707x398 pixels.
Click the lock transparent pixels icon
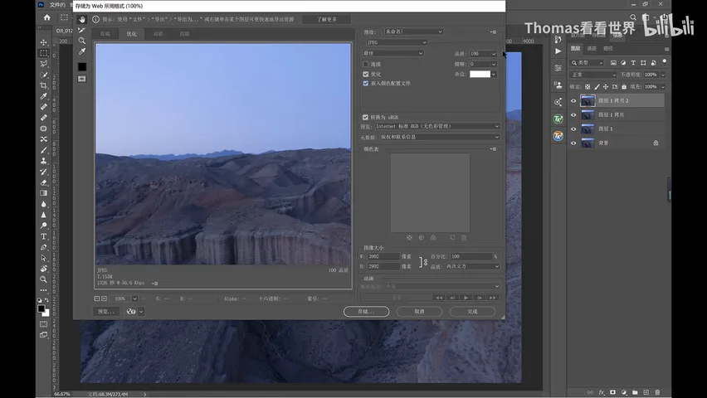click(x=588, y=86)
